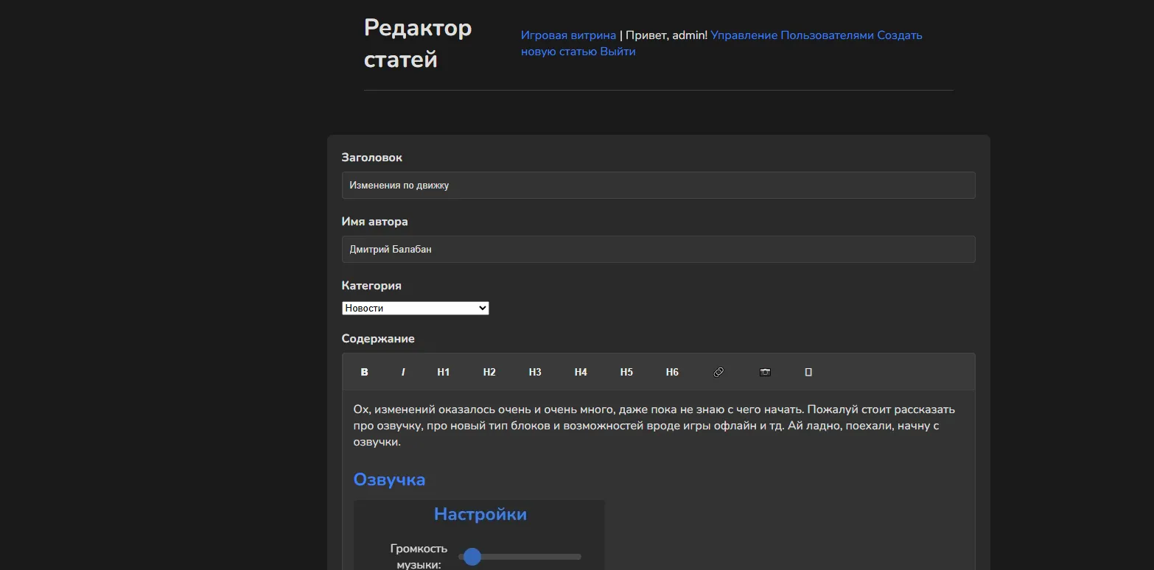The height and width of the screenshot is (570, 1154).
Task: Apply H2 heading style
Action: [x=489, y=372]
